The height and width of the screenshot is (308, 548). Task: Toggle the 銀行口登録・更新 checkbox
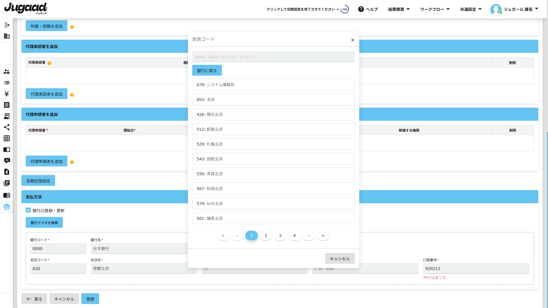[28, 210]
